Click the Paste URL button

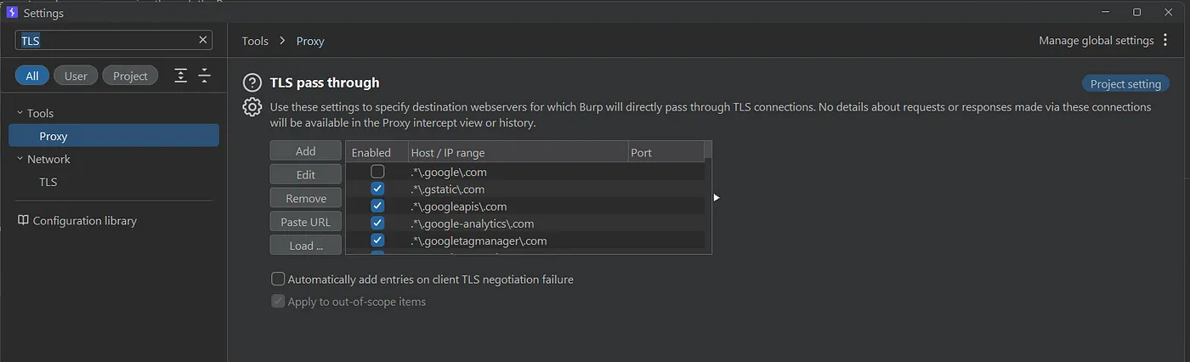(306, 222)
